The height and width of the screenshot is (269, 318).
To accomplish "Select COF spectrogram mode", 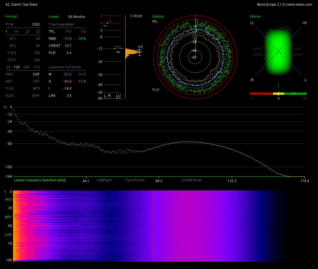I will [9, 235].
